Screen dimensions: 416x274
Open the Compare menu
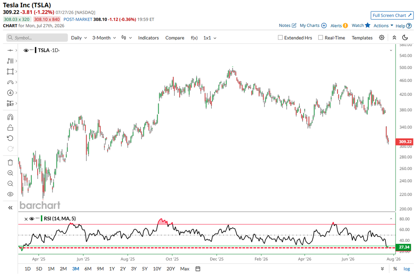pos(175,38)
